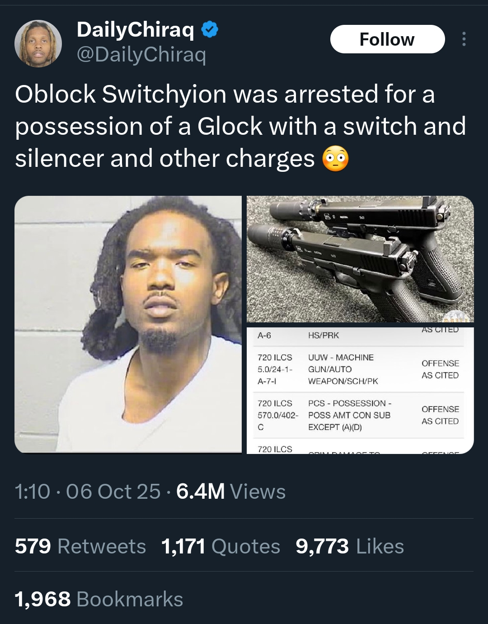This screenshot has height=624, width=488.
Task: Click the 1:10 post time
Action: pos(33,492)
